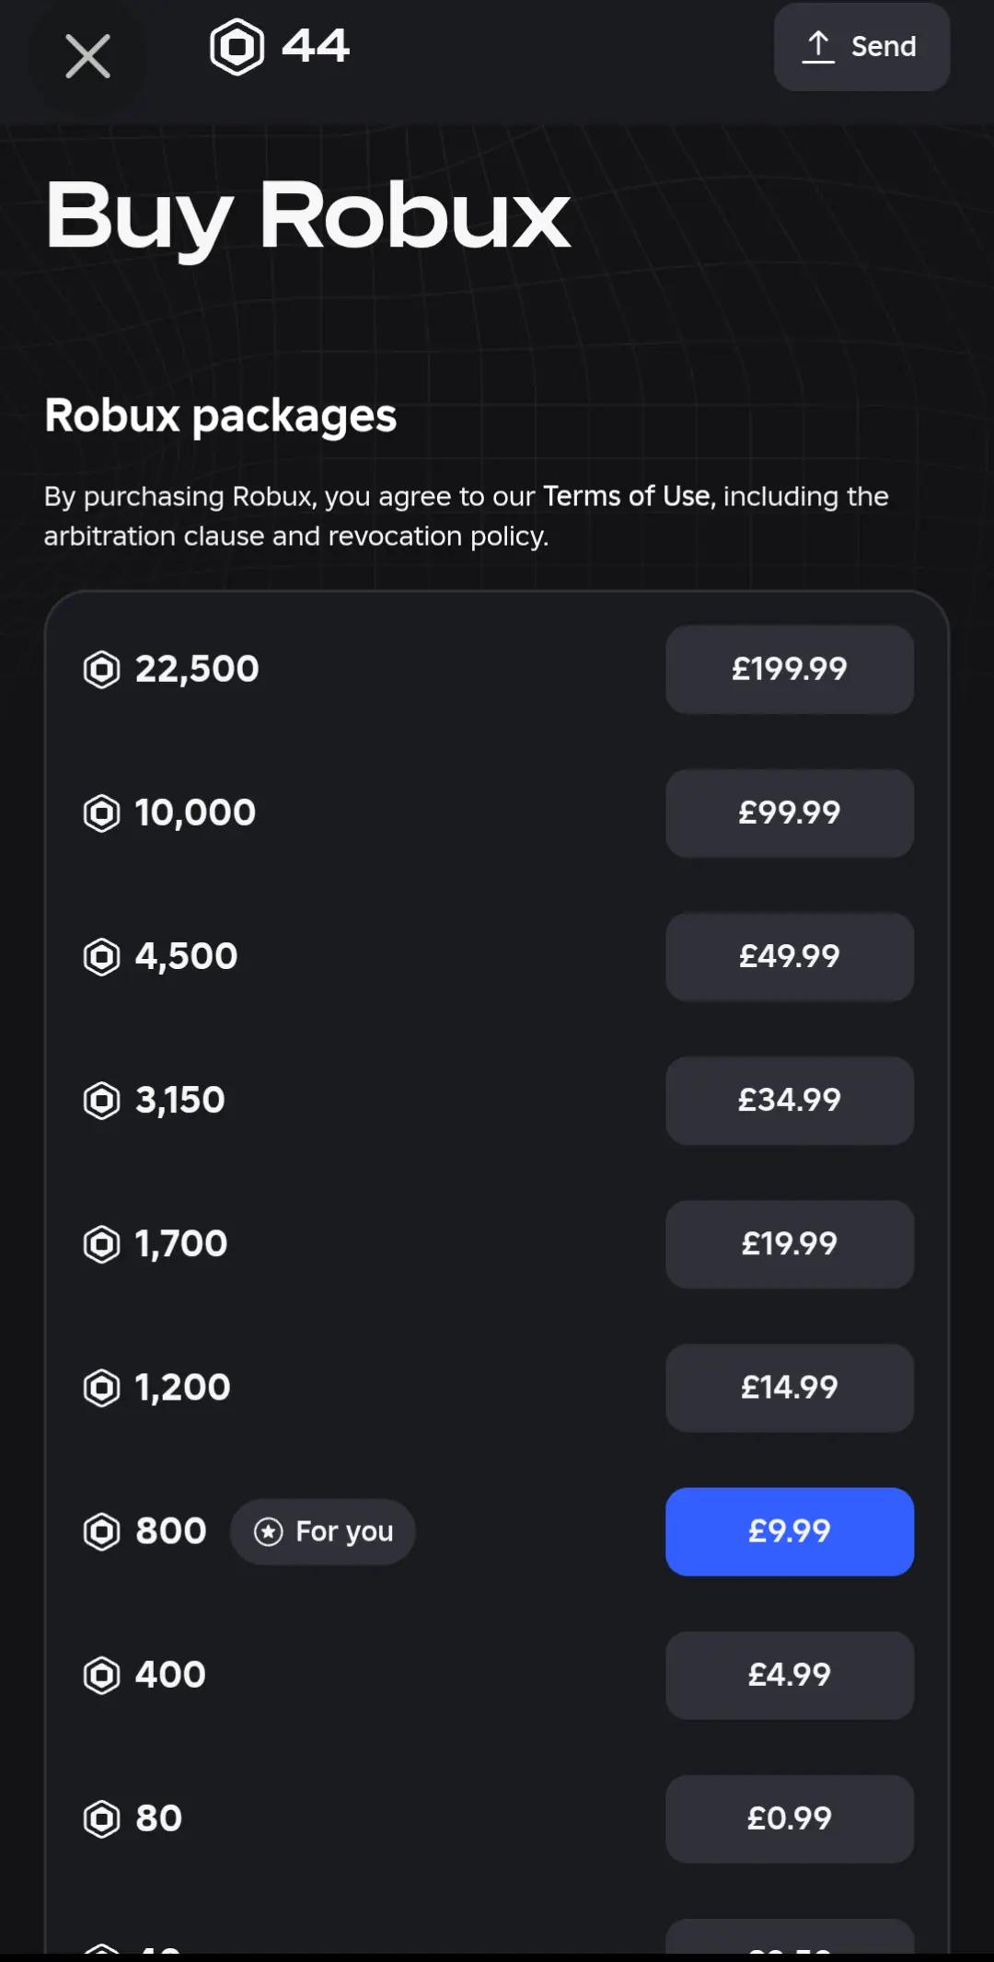Purchase 3,150 Robux for £34.99
Screen dimensions: 994x1962
[x=790, y=1101]
